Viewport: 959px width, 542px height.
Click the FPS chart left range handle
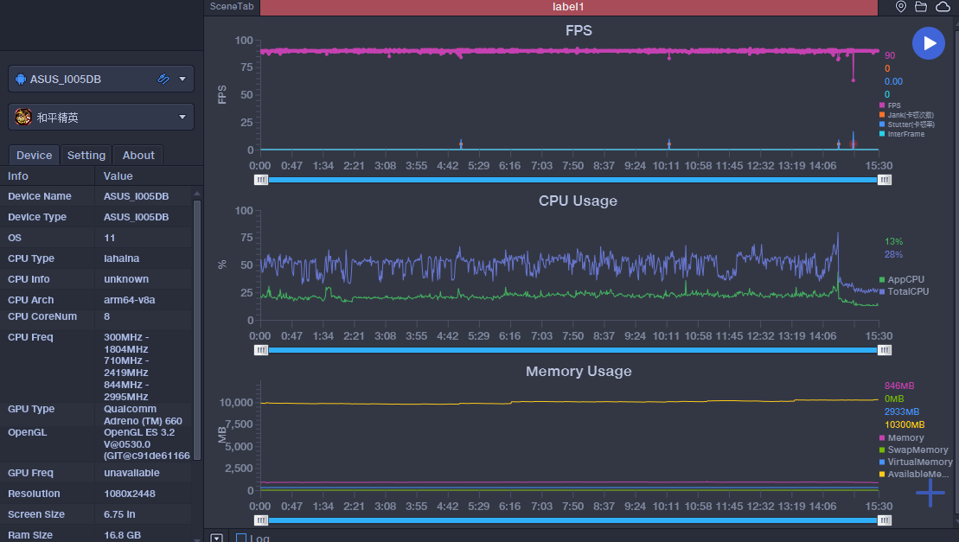pos(261,180)
